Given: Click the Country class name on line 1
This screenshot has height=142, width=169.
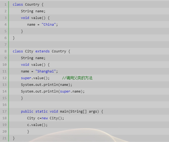Looking at the screenshot, I should click(x=32, y=5).
